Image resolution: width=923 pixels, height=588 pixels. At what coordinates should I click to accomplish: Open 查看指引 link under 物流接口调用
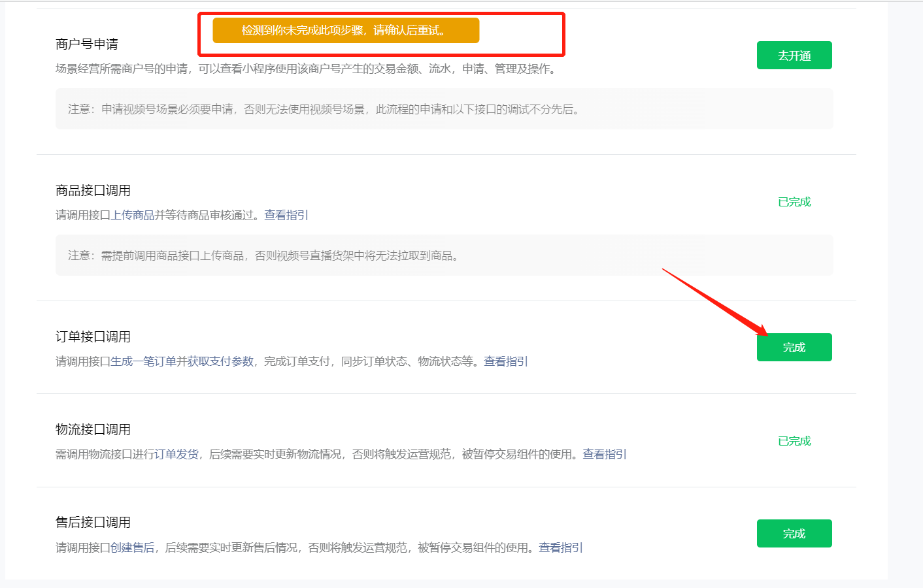(x=605, y=454)
